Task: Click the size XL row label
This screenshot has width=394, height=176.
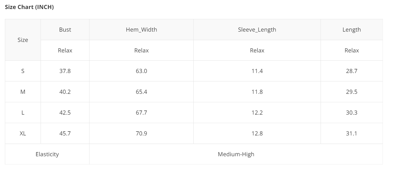Action: 23,133
